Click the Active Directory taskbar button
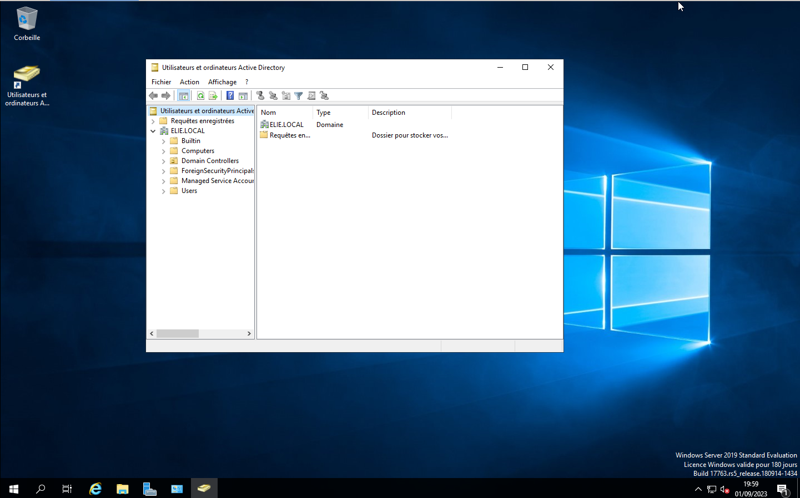 204,489
